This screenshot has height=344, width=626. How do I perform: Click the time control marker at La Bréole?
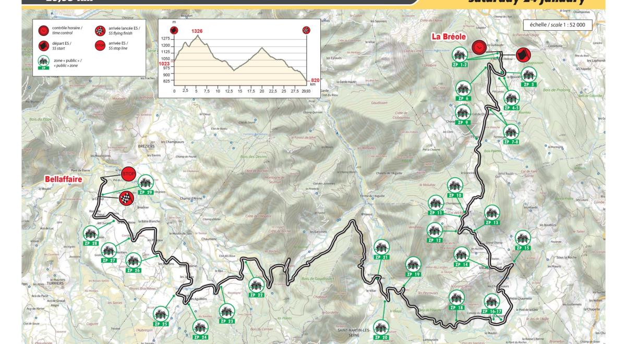pos(479,47)
